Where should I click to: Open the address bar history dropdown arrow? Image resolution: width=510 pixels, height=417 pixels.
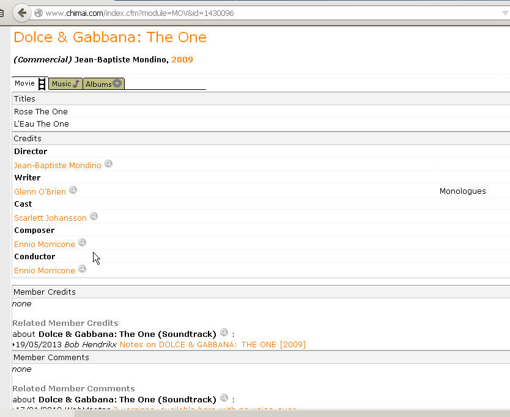pos(504,13)
